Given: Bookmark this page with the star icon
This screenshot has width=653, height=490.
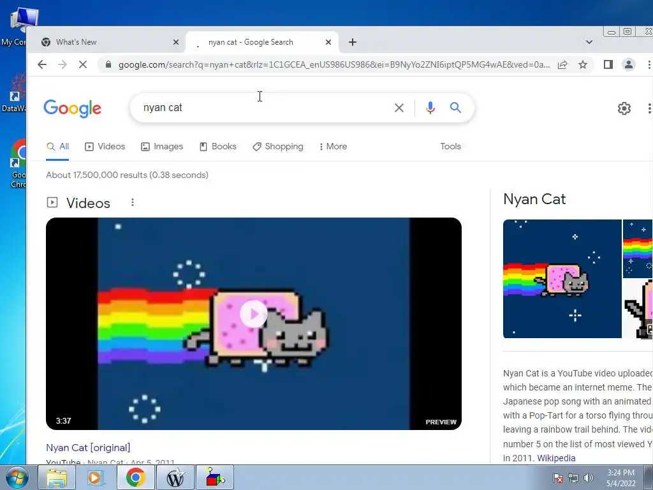Looking at the screenshot, I should click(x=583, y=64).
